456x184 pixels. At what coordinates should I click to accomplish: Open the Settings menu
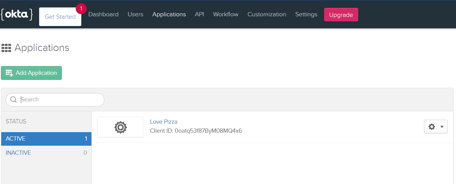click(x=306, y=14)
